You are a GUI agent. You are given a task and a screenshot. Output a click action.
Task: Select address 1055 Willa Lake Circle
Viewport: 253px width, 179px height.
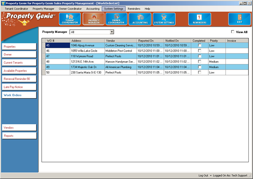(87, 51)
